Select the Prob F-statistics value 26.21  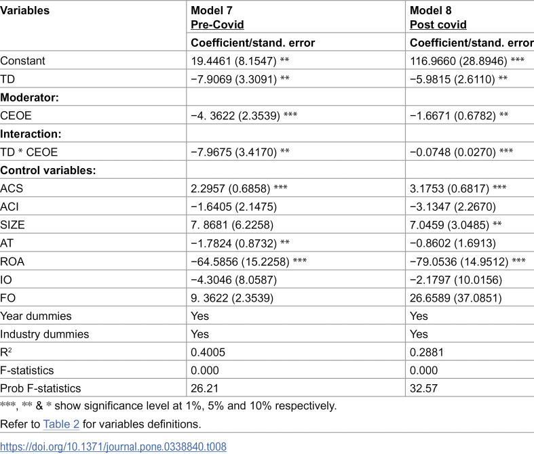[204, 388]
